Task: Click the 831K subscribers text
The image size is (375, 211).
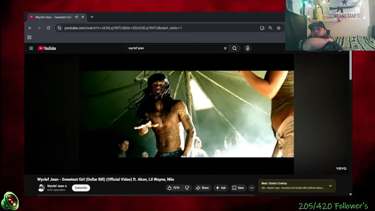Action: coord(56,190)
